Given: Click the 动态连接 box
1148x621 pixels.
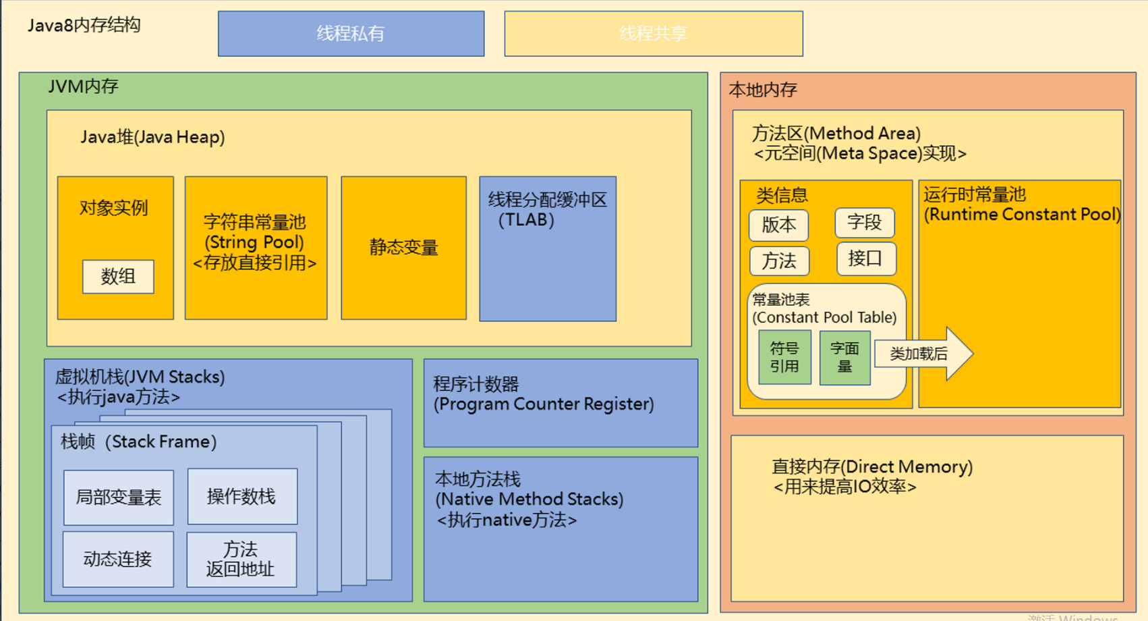Looking at the screenshot, I should pyautogui.click(x=118, y=559).
